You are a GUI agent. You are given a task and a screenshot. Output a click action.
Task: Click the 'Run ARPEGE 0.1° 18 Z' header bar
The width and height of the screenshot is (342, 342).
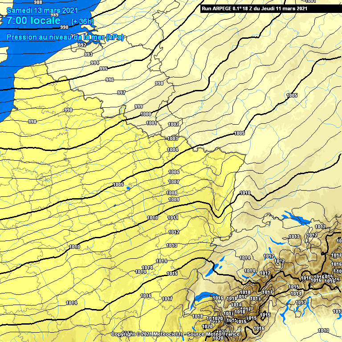point(254,8)
